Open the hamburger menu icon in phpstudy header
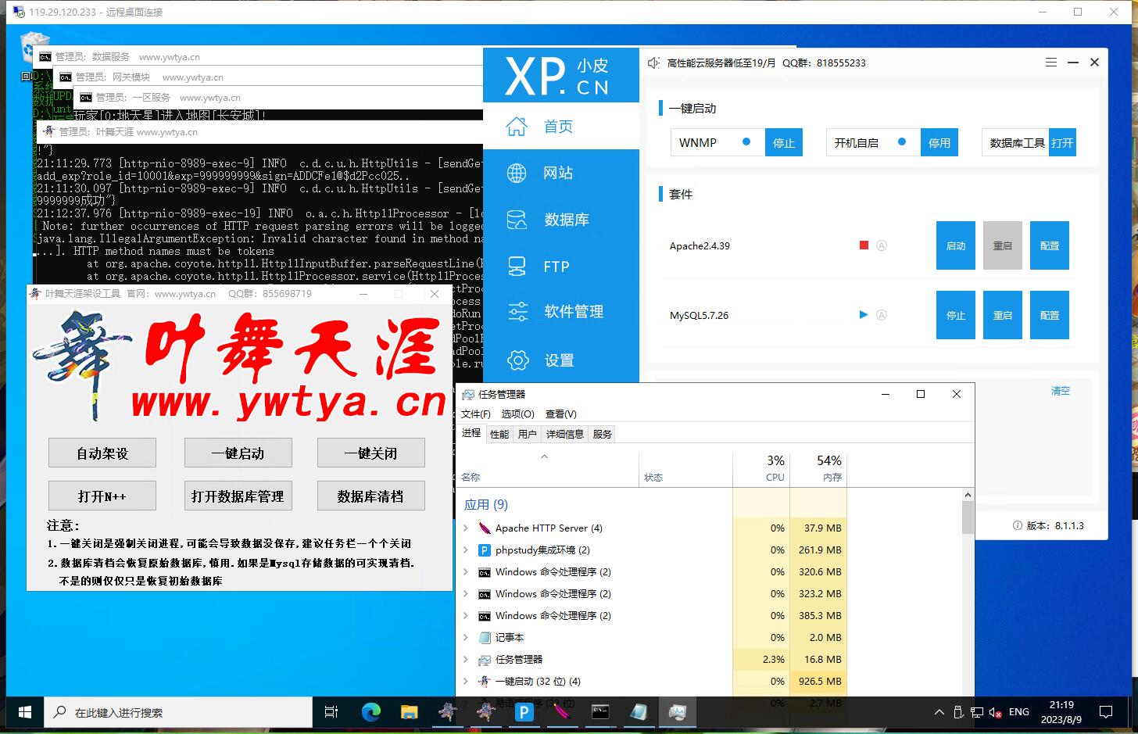1138x734 pixels. coord(1051,63)
